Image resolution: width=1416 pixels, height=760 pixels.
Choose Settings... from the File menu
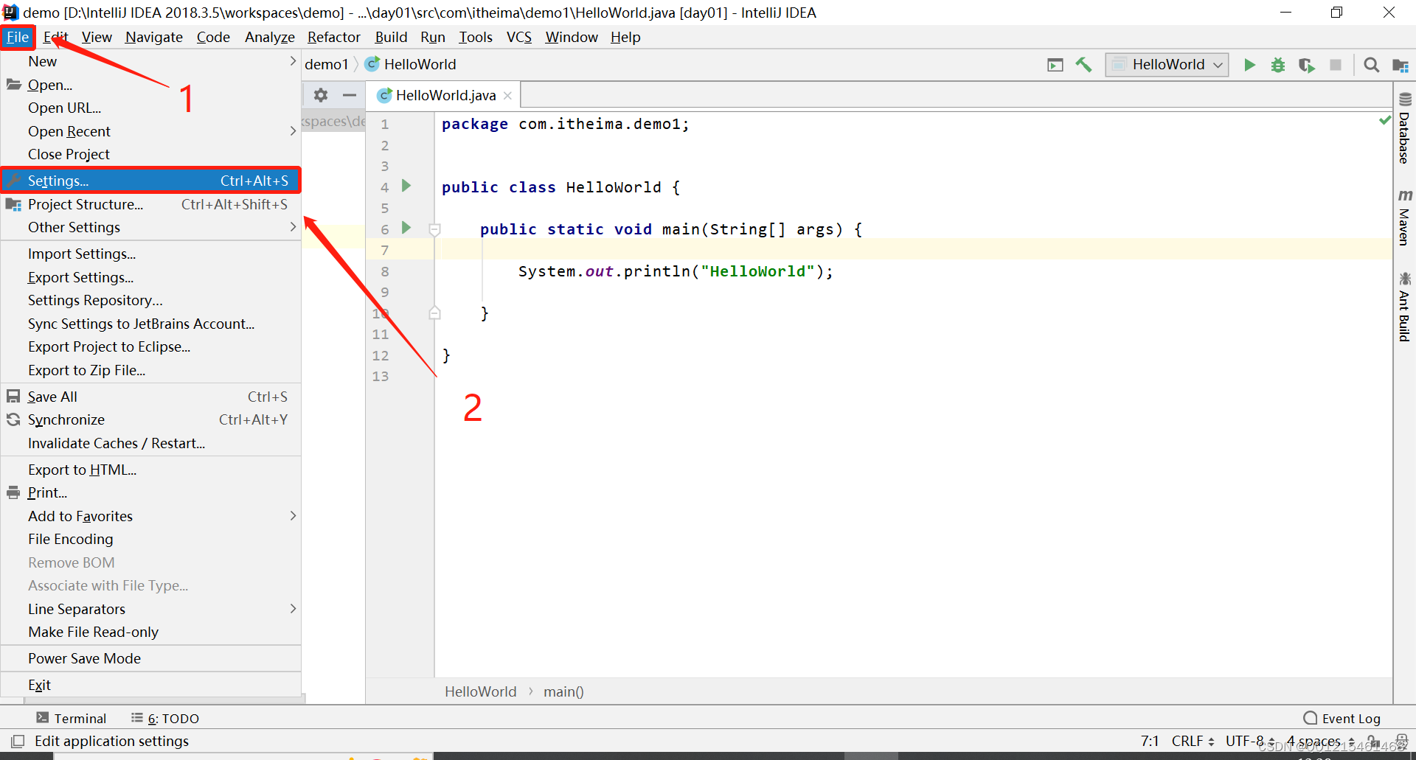[151, 181]
